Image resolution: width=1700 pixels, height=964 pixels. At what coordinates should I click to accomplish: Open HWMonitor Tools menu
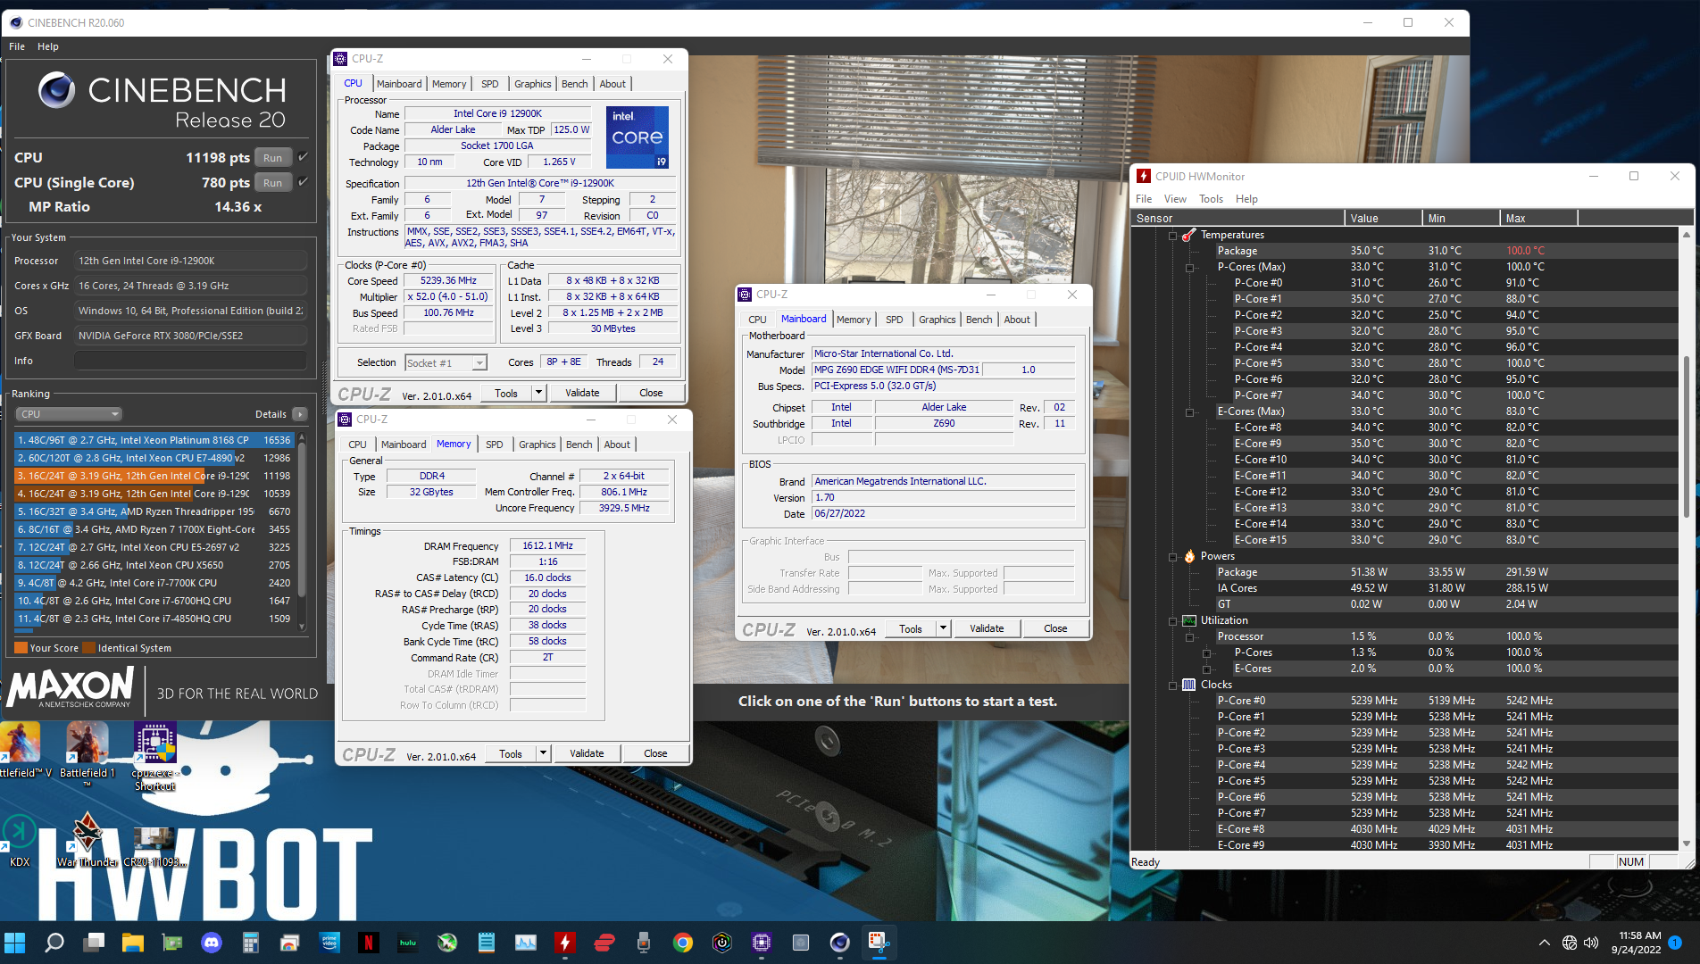pos(1211,199)
